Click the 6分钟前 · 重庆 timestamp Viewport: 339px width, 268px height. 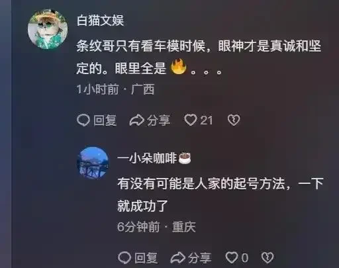(x=156, y=227)
